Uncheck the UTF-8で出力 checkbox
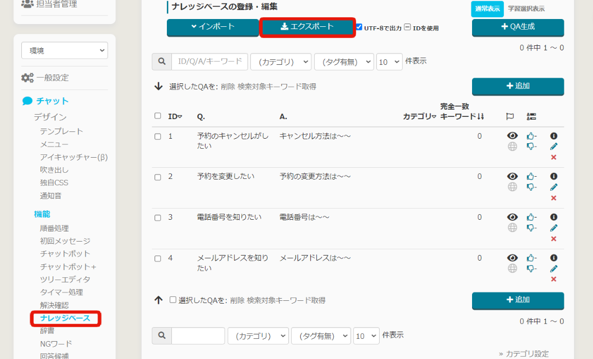This screenshot has height=359, width=593. point(359,27)
